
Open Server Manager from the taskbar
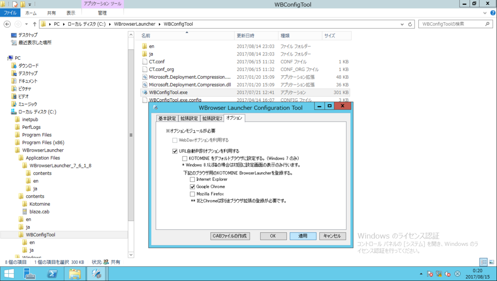click(29, 274)
